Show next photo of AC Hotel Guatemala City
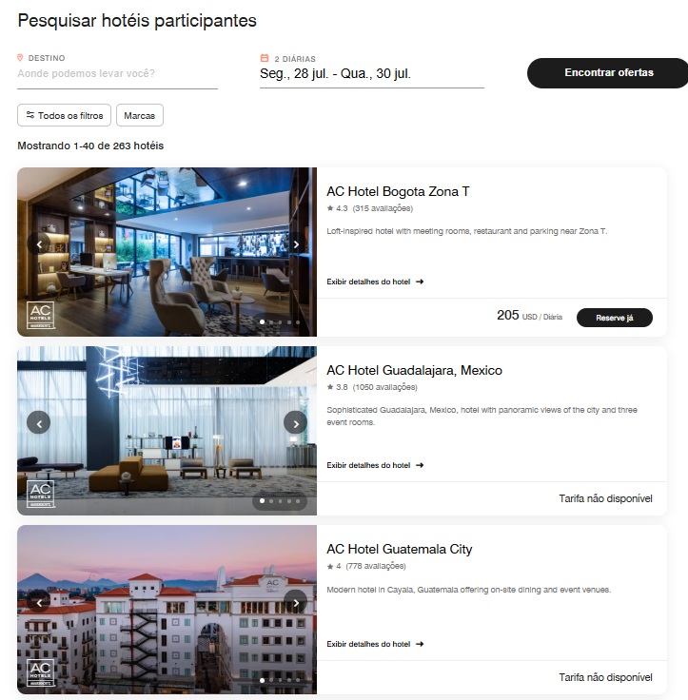Screen dimensions: 688x700 click(x=296, y=602)
